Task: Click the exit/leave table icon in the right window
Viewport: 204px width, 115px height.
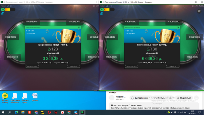Action: [111, 6]
